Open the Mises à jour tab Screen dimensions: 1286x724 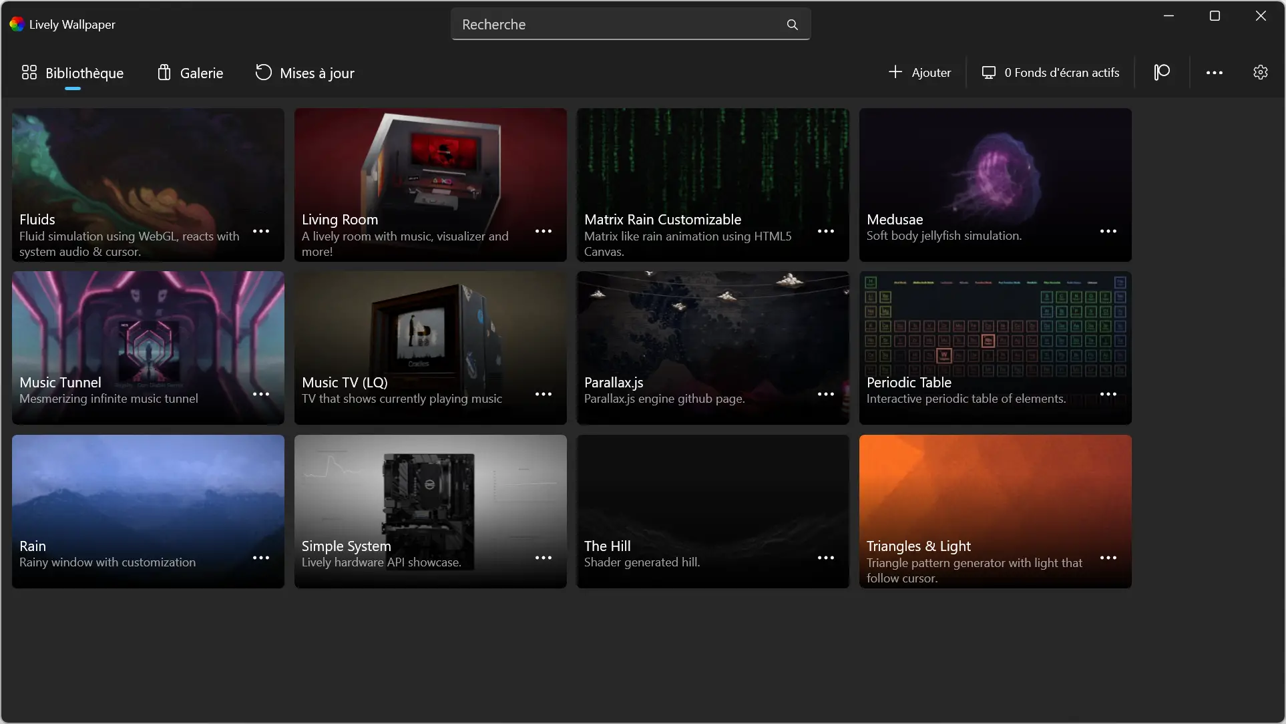[304, 73]
